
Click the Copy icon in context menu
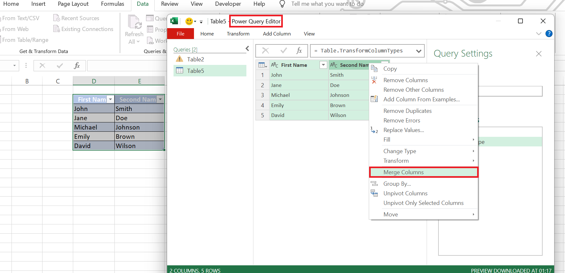tap(374, 68)
